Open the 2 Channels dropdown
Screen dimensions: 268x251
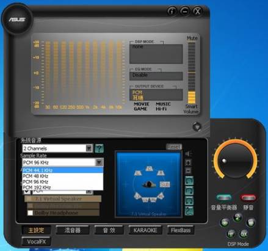point(57,148)
